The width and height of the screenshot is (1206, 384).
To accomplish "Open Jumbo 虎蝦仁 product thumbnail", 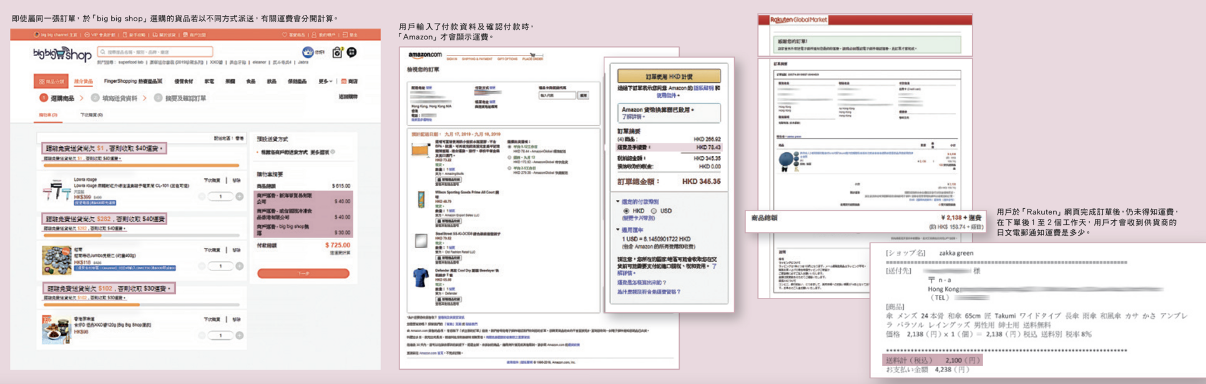I will point(56,261).
